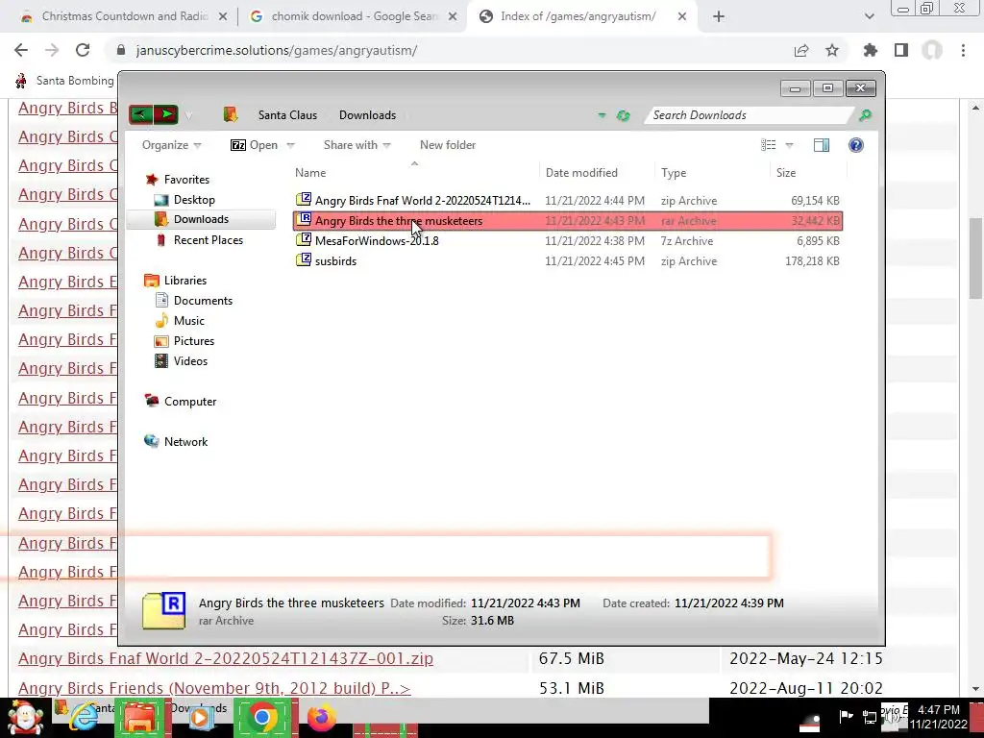Select the MesaForWindows-20.1.8 archive
The width and height of the screenshot is (984, 738).
click(x=567, y=241)
